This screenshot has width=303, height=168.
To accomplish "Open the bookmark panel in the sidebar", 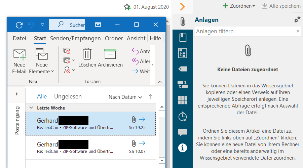I will coord(182,37).
